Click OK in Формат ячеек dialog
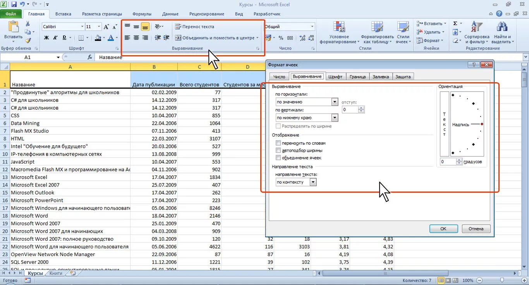The width and height of the screenshot is (529, 285). [x=443, y=229]
